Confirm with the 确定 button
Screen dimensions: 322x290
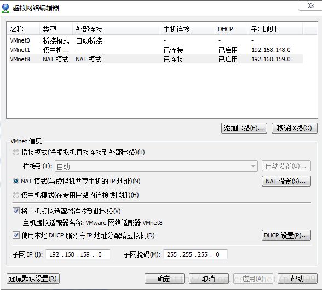[164, 279]
